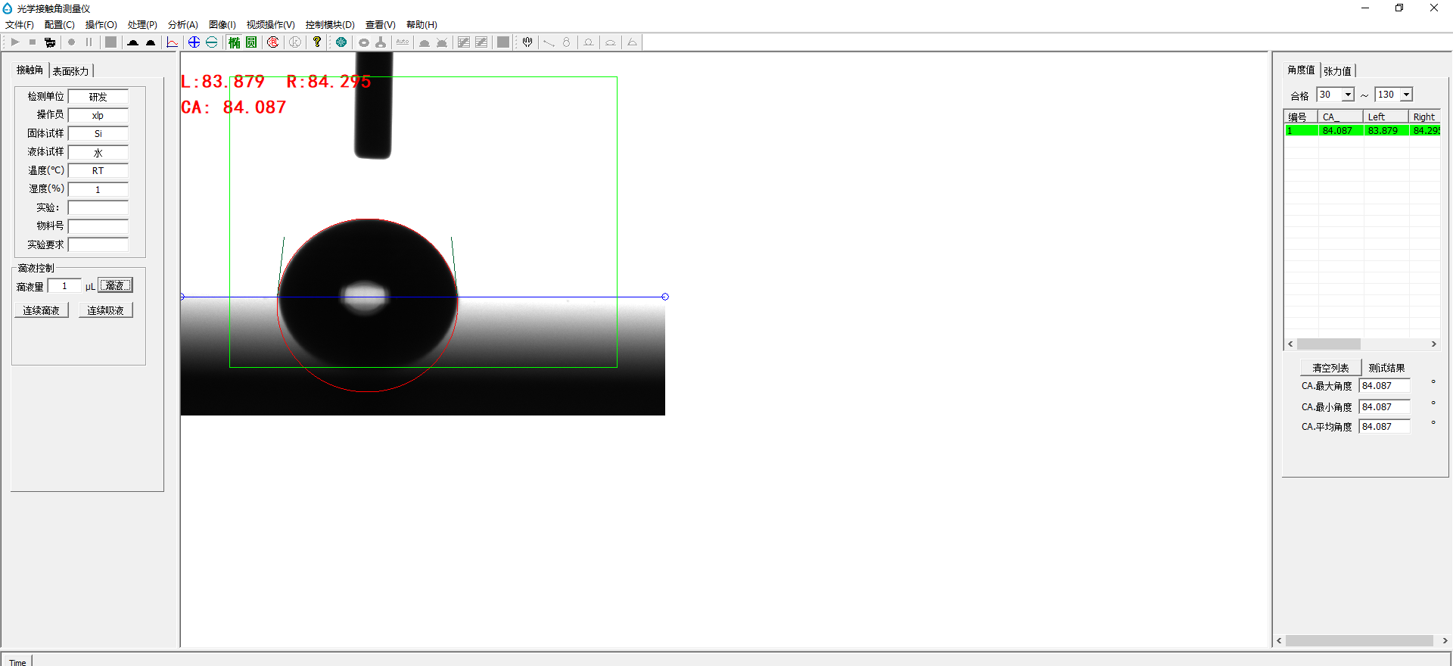Click the green 圆 circle fitting icon

pyautogui.click(x=251, y=42)
